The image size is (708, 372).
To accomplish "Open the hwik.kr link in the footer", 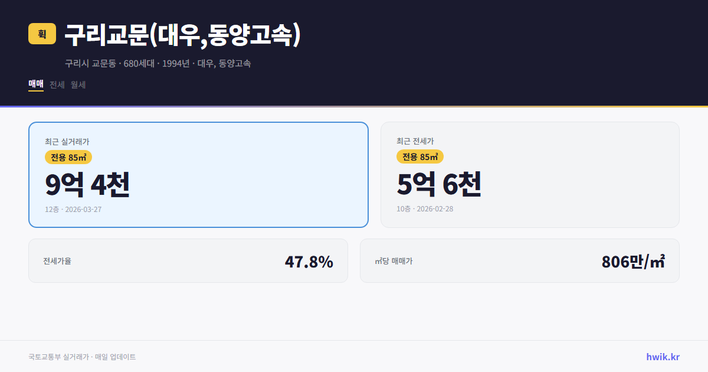I will [x=662, y=356].
